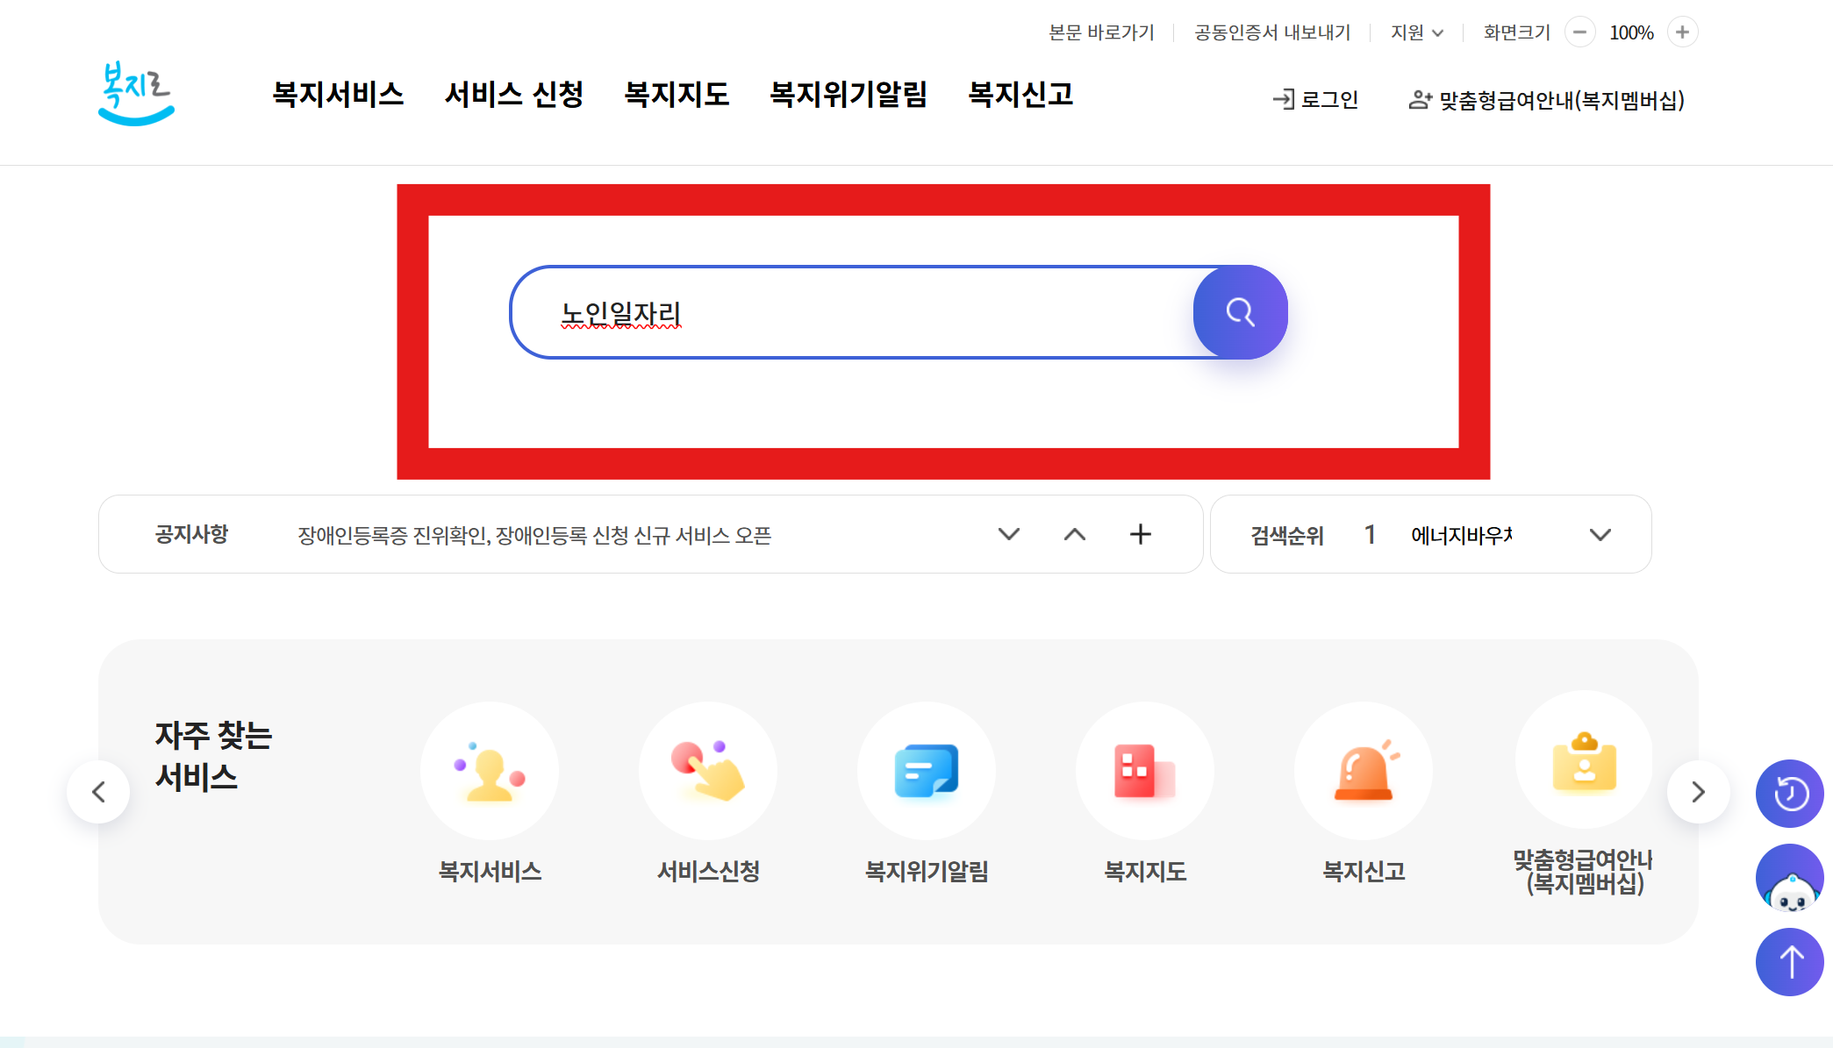Screen dimensions: 1833x1048
Task: Open the 복지서비스 main menu
Action: [x=338, y=95]
